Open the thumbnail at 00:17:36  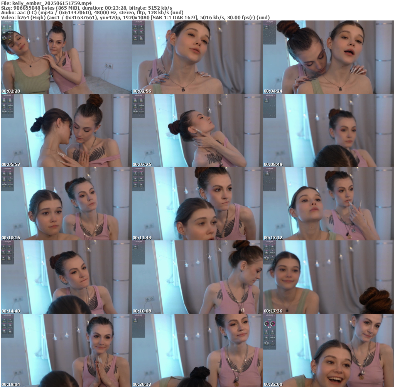[329, 277]
